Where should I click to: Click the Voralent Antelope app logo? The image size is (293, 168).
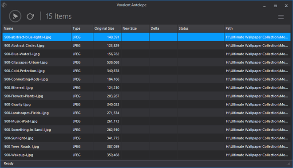coord(4,5)
